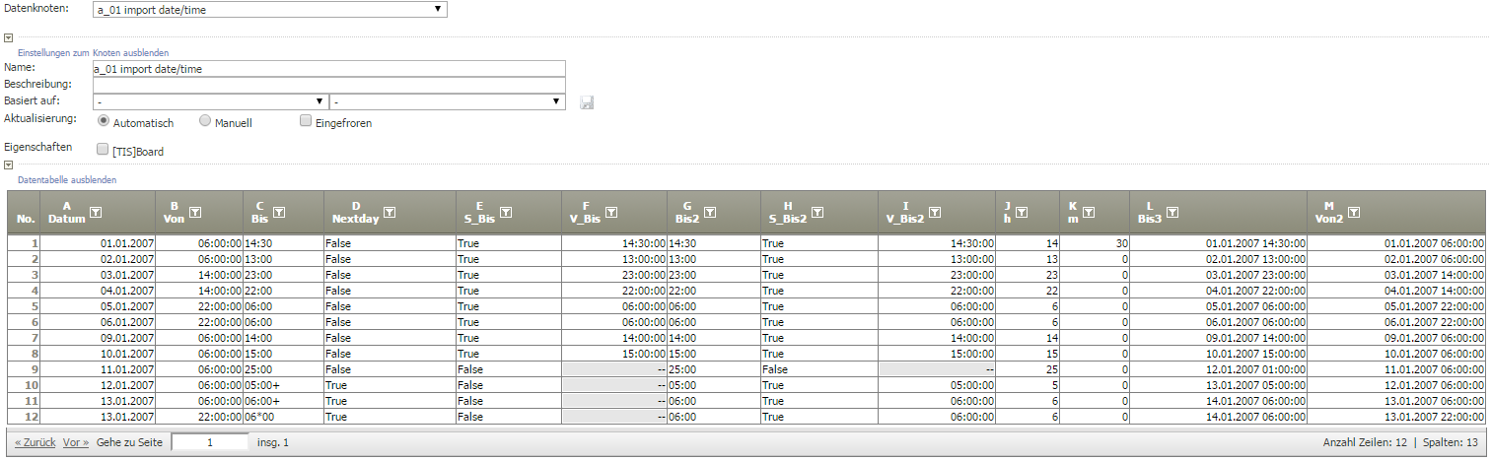Screen dimensions: 1491x461
Task: Open filter for column A Datum
Action: click(96, 212)
